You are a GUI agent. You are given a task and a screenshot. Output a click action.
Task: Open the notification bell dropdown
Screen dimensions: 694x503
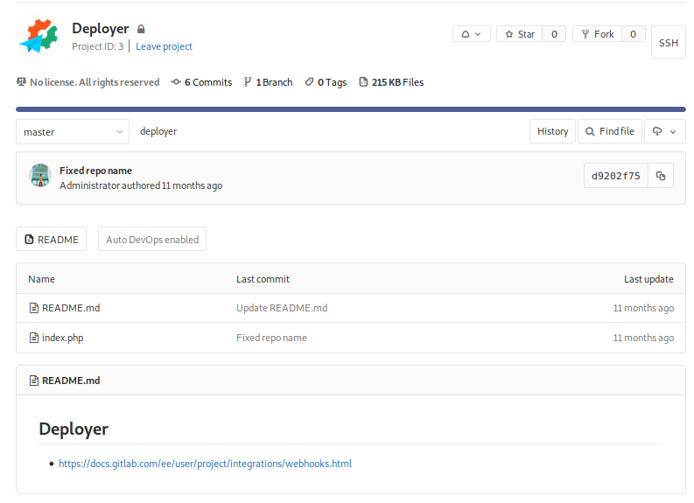click(471, 34)
